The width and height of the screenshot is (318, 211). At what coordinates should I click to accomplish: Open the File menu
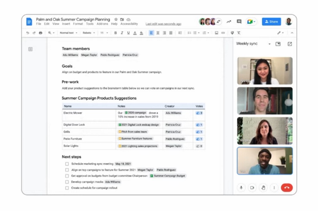pos(38,24)
